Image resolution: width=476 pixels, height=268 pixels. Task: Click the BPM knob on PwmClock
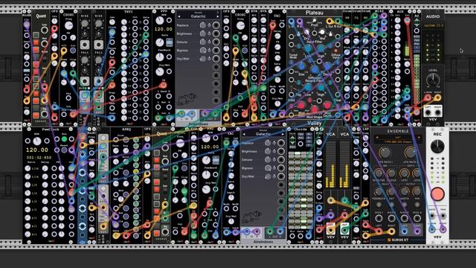(37, 141)
